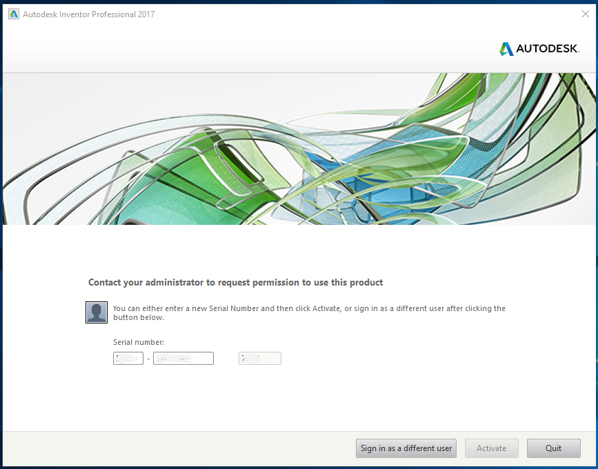Viewport: 598px width, 469px height.
Task: Click the Autodesk app icon in title bar
Action: 14,14
